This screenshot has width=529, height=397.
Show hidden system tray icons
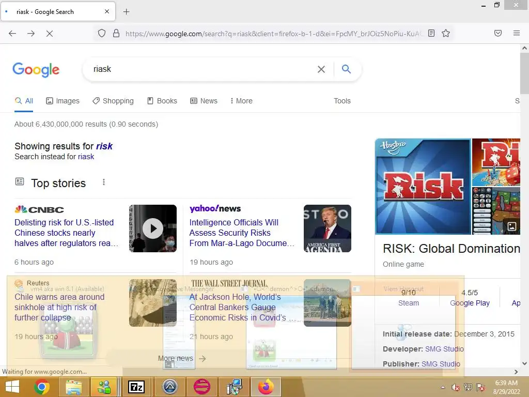443,387
